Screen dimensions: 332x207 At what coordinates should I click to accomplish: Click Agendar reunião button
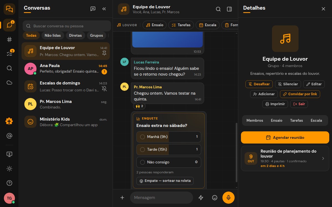pyautogui.click(x=285, y=137)
